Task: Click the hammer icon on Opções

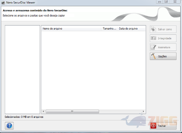Action: tap(153, 56)
